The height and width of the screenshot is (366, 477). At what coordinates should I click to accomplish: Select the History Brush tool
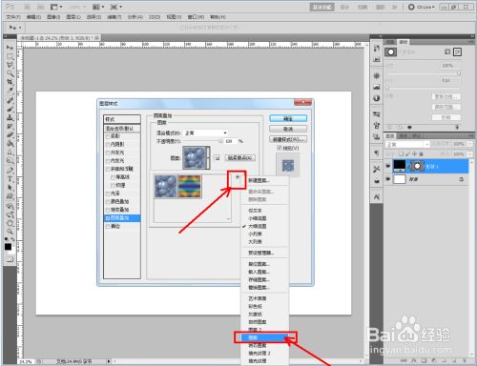point(10,126)
